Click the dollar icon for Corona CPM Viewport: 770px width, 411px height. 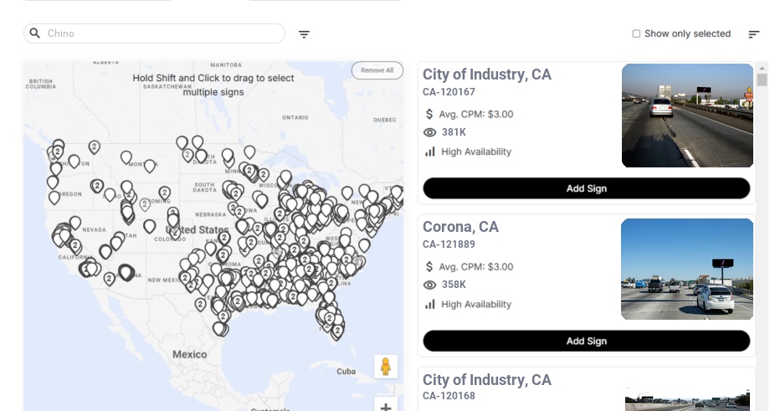(430, 267)
